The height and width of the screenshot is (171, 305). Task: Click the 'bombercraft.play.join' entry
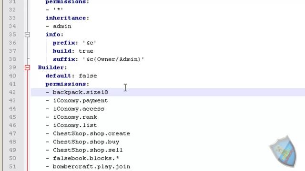coord(91,166)
